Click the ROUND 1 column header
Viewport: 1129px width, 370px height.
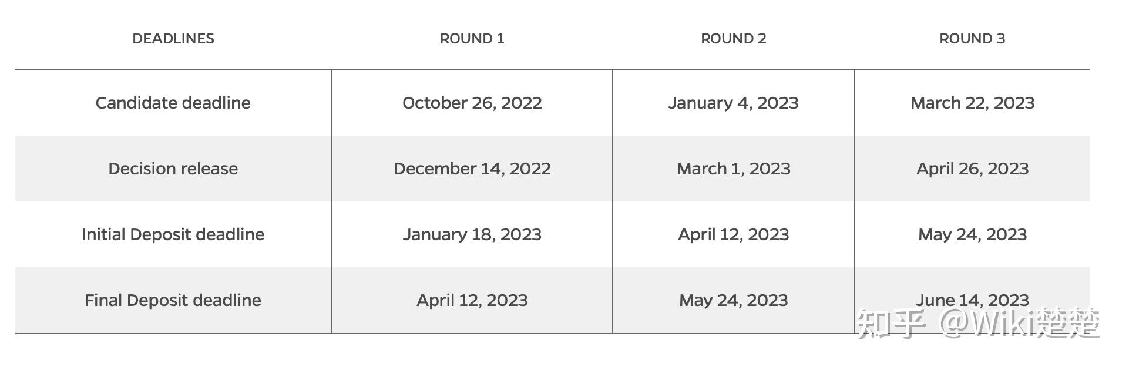pos(472,39)
